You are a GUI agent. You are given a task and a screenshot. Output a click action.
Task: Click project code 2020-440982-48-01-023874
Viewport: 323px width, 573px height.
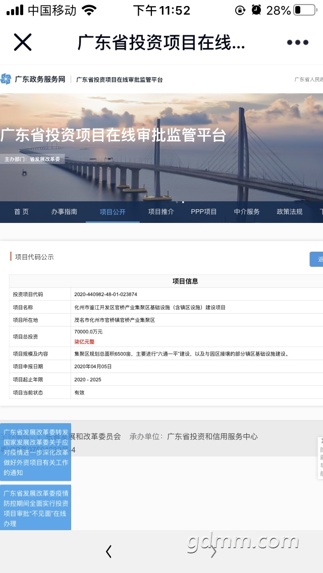[x=105, y=294]
